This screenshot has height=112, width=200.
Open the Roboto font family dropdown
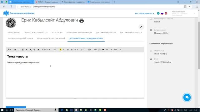[46, 50]
